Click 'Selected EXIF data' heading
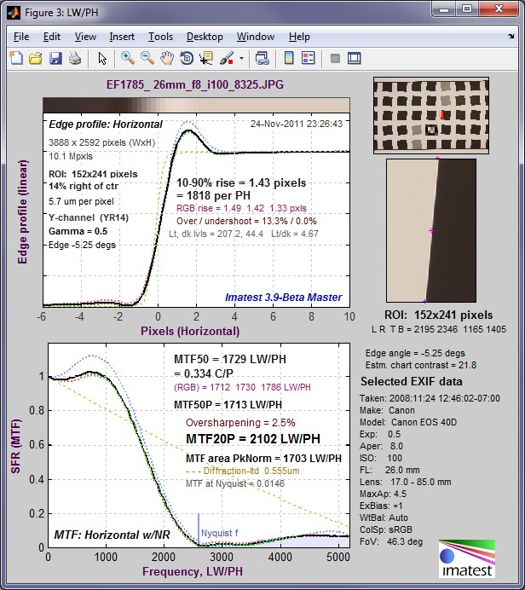 click(412, 381)
